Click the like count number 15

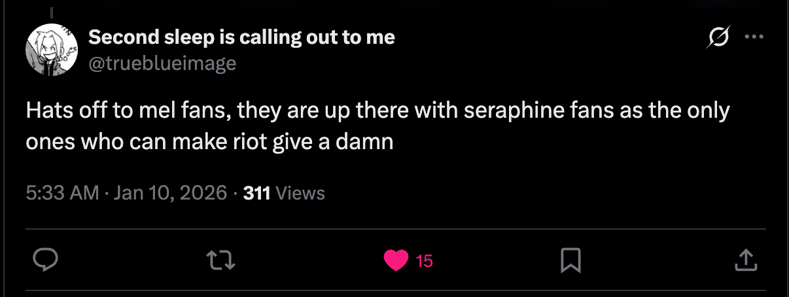(x=424, y=262)
